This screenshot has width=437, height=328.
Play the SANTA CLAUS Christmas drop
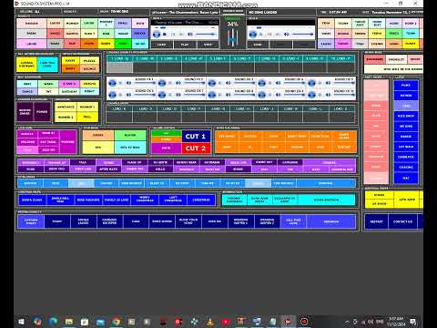(32, 200)
